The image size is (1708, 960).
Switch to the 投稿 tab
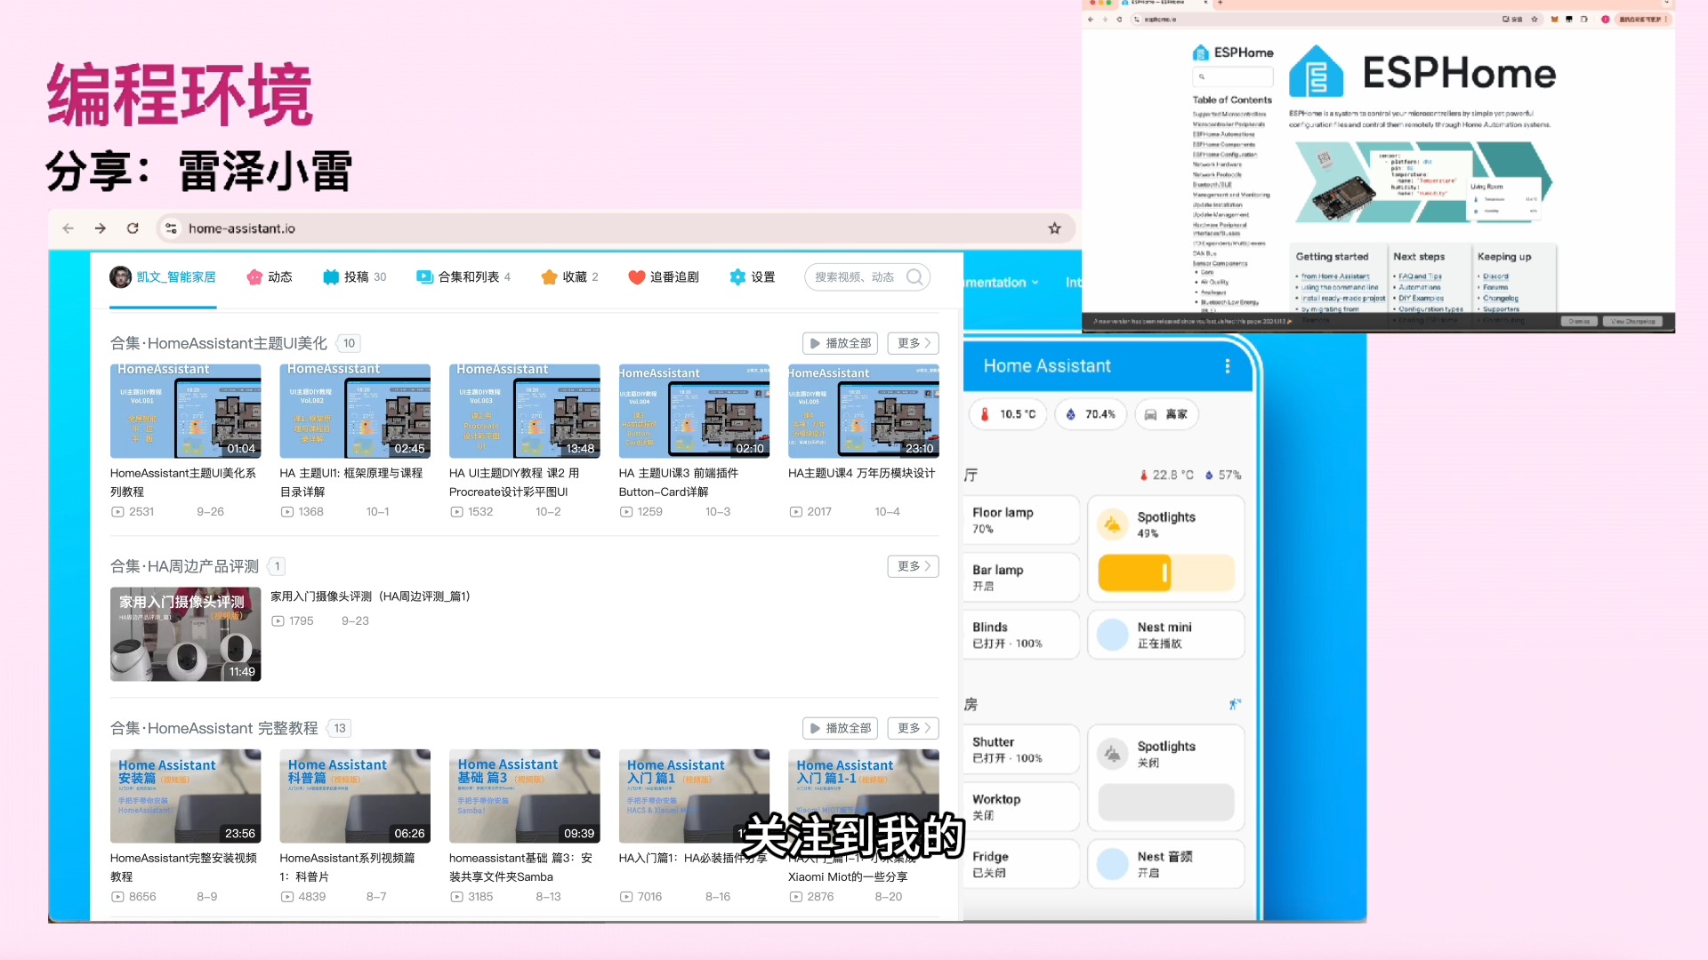pos(354,277)
